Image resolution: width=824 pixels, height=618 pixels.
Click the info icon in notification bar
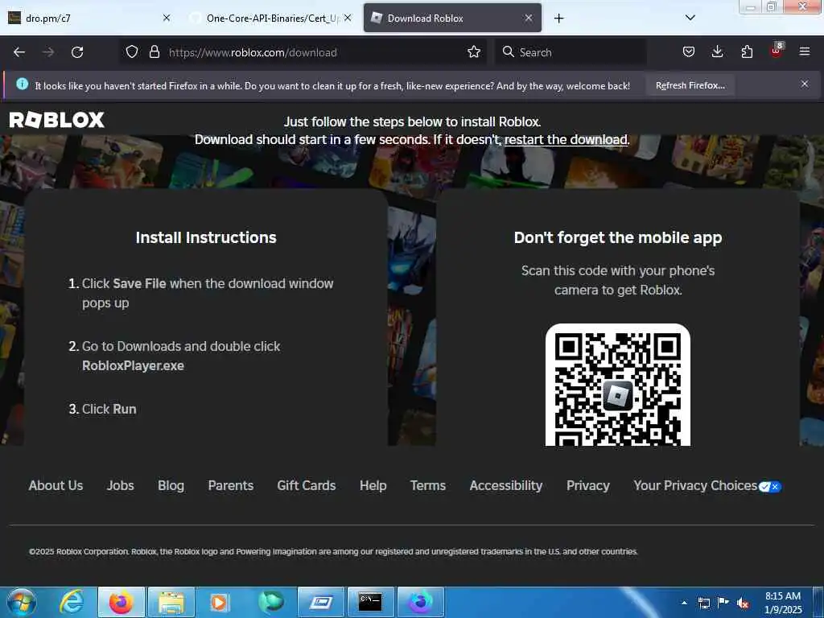pyautogui.click(x=22, y=84)
